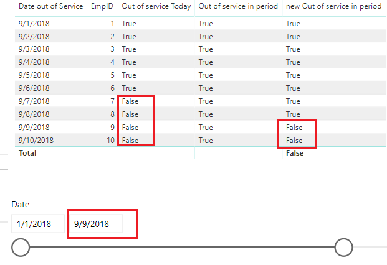387x265 pixels.
Task: Click EmpID 1 cell
Action: coord(113,24)
